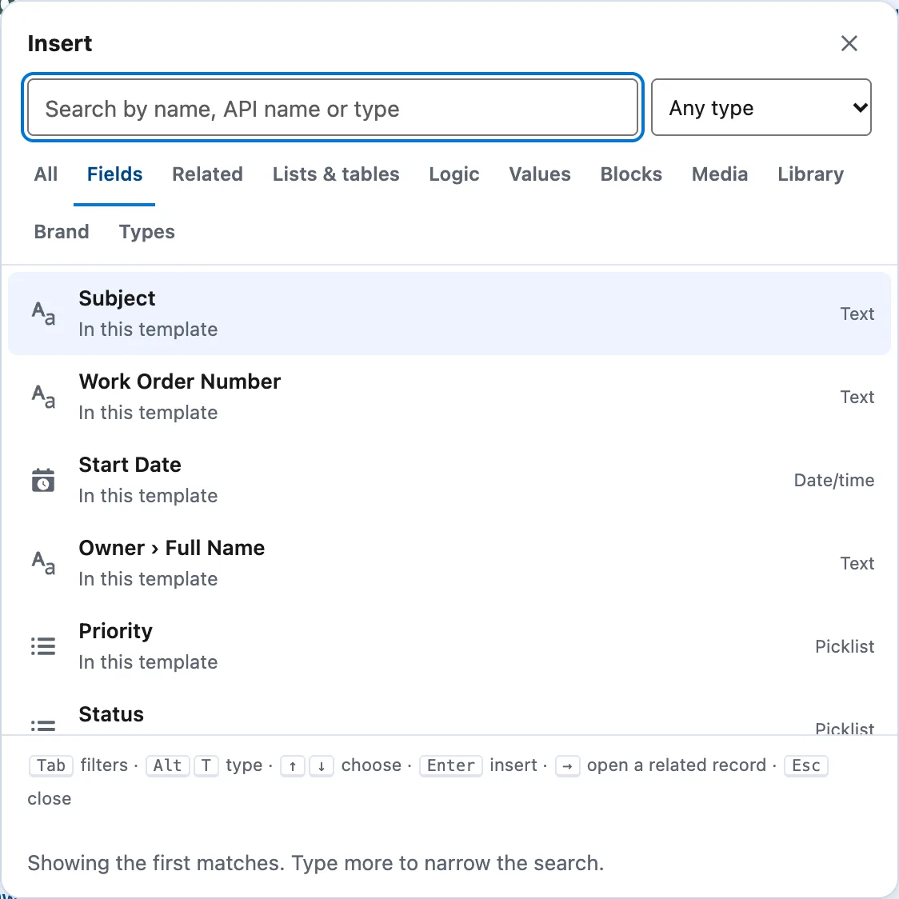Image resolution: width=899 pixels, height=899 pixels.
Task: Insert the Status field
Action: (x=449, y=712)
